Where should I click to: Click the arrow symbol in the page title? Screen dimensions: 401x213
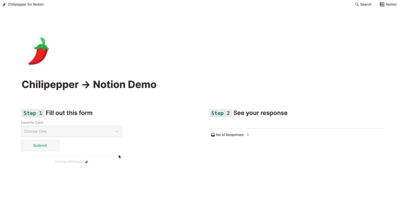86,85
